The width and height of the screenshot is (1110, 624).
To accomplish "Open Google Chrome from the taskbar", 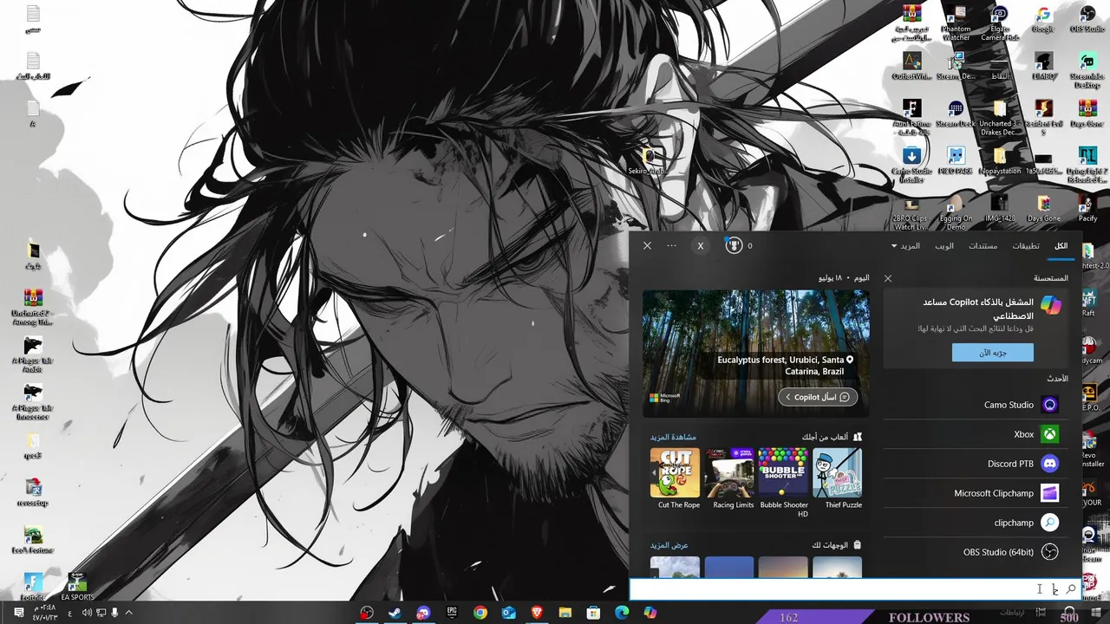I will [x=480, y=613].
